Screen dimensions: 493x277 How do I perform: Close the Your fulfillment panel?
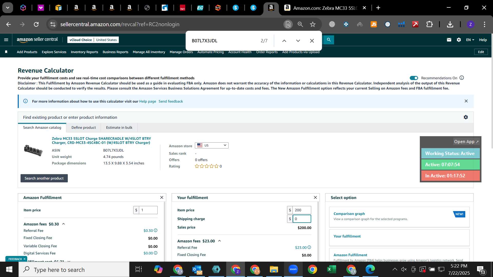315,197
